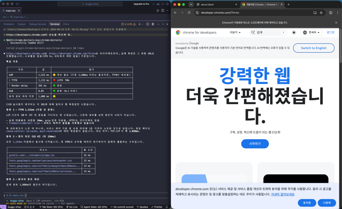View site information icon in address bar
This screenshot has height=209, width=342.
(x=197, y=13)
